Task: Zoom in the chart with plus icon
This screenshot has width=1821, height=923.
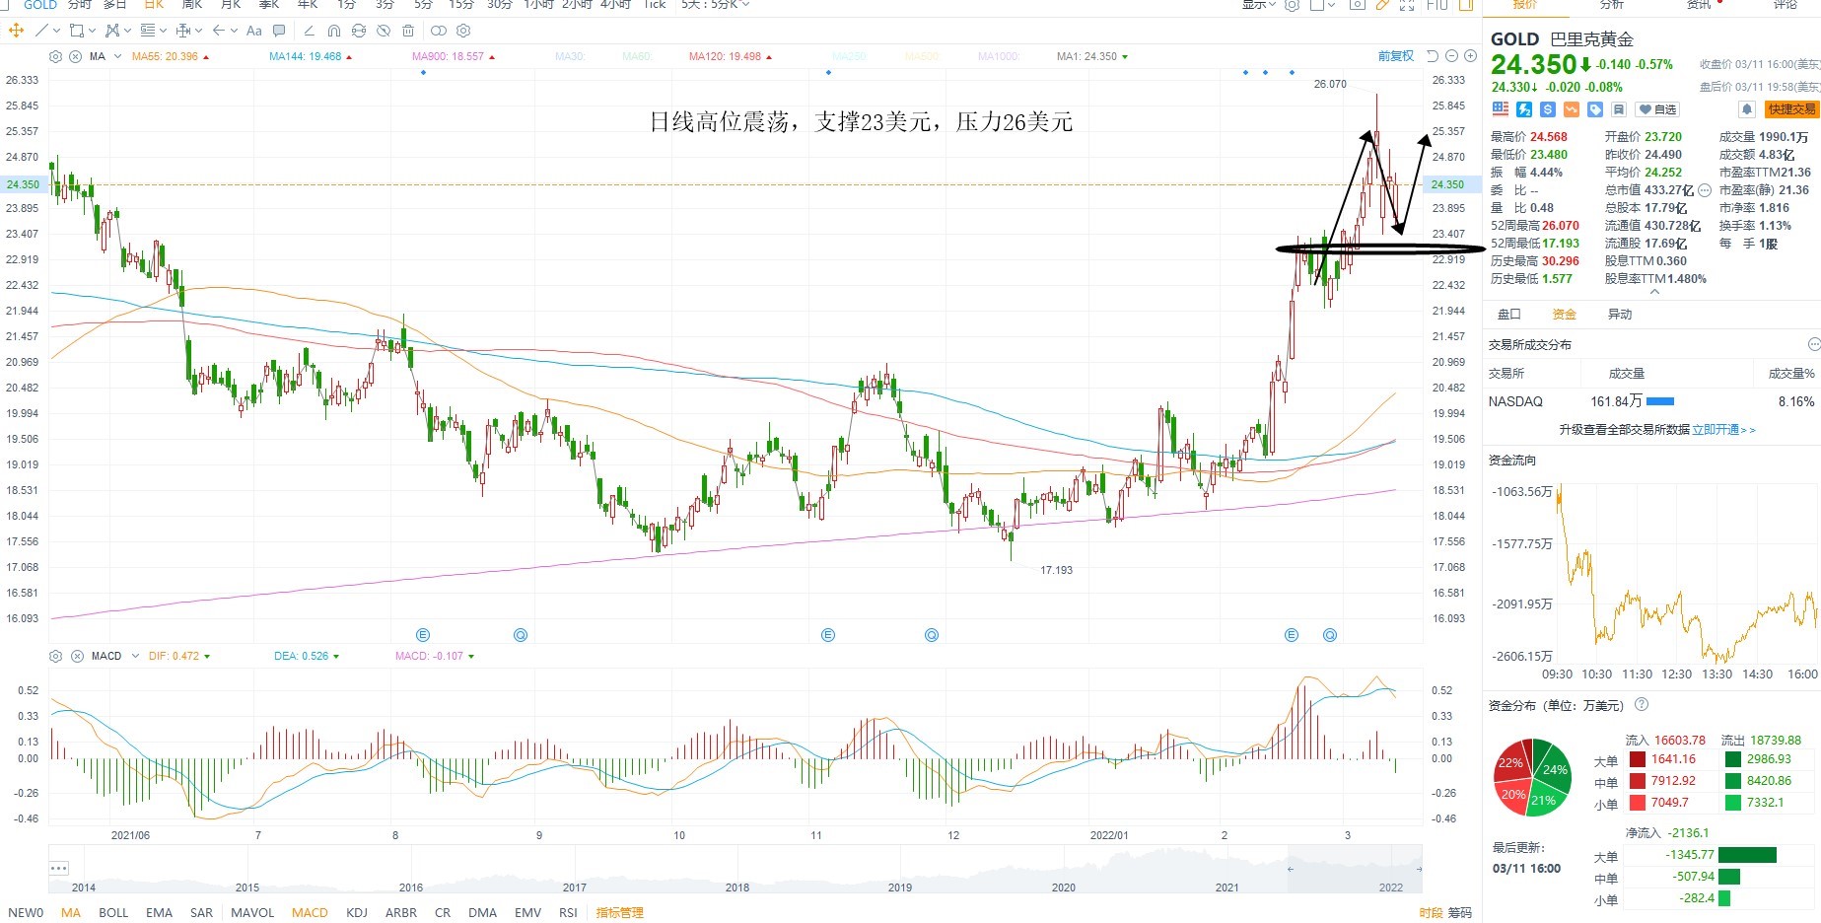Action: [x=1470, y=56]
